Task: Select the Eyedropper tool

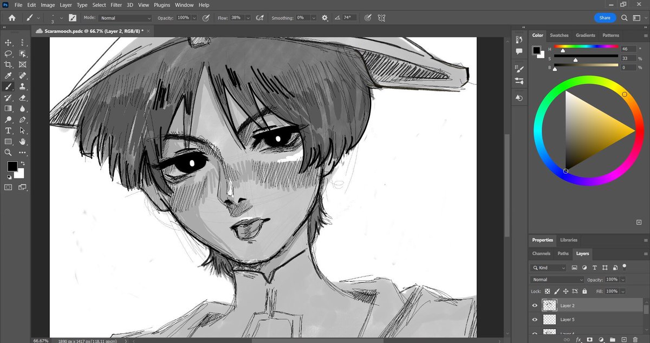Action: (x=9, y=76)
